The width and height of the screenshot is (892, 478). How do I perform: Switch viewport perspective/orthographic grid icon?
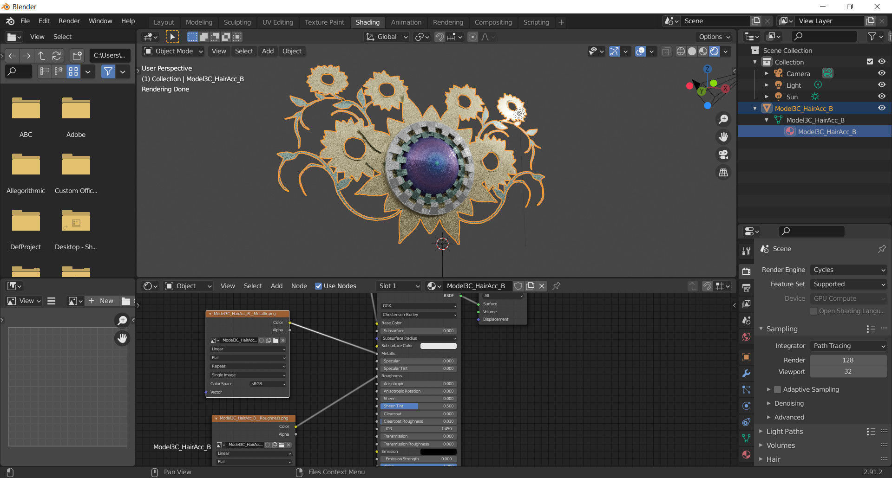(x=723, y=173)
